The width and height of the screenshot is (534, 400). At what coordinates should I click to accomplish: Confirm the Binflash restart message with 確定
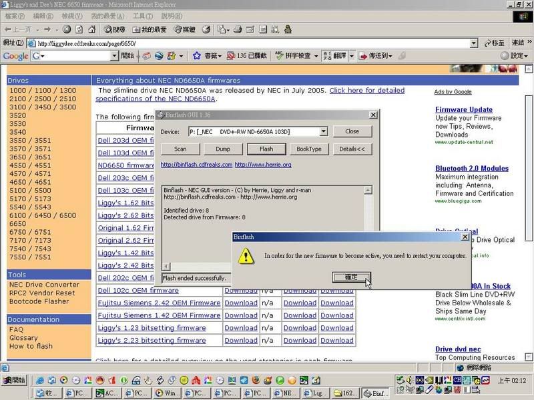pyautogui.click(x=351, y=277)
